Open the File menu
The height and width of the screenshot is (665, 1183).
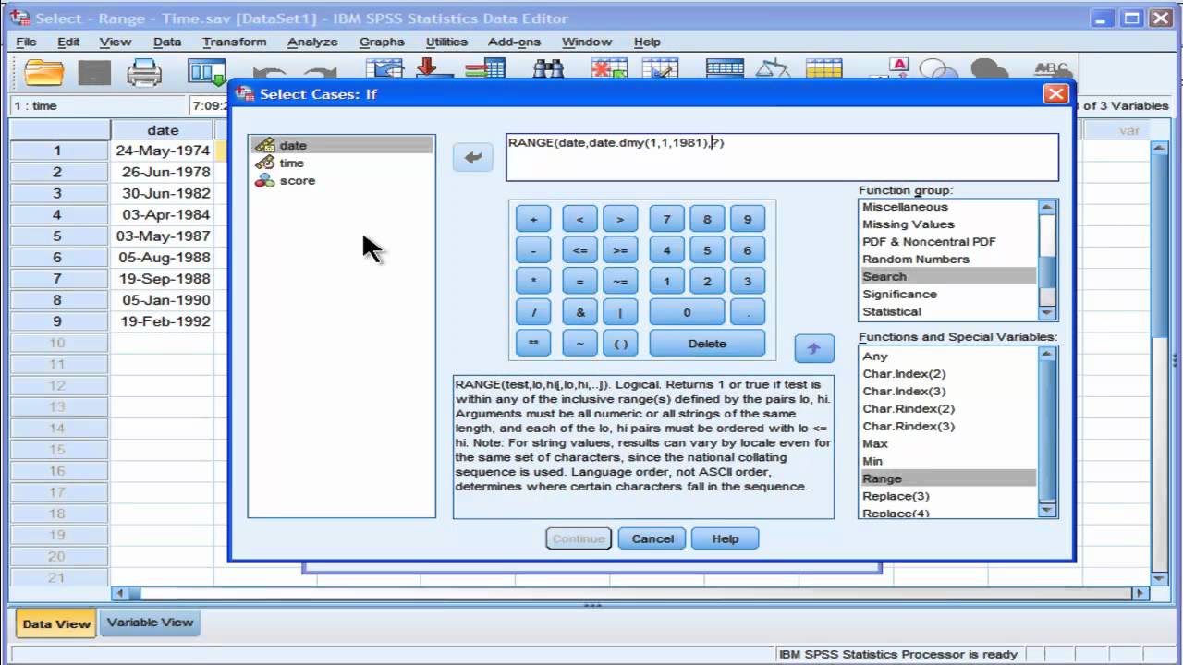coord(26,42)
